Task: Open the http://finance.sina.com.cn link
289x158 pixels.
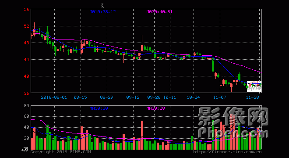Action: tap(227, 152)
